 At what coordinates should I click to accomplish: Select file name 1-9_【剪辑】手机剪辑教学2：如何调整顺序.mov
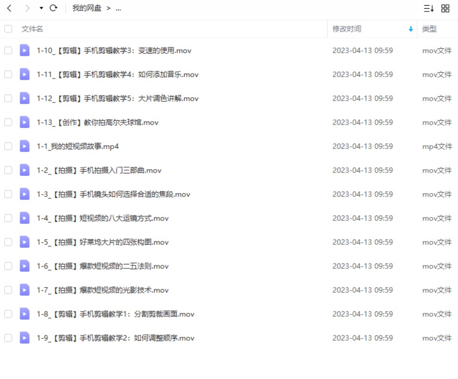pos(115,338)
